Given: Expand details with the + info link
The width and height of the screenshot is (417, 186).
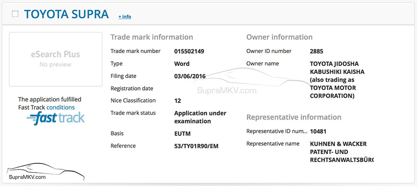Looking at the screenshot, I should pos(125,17).
